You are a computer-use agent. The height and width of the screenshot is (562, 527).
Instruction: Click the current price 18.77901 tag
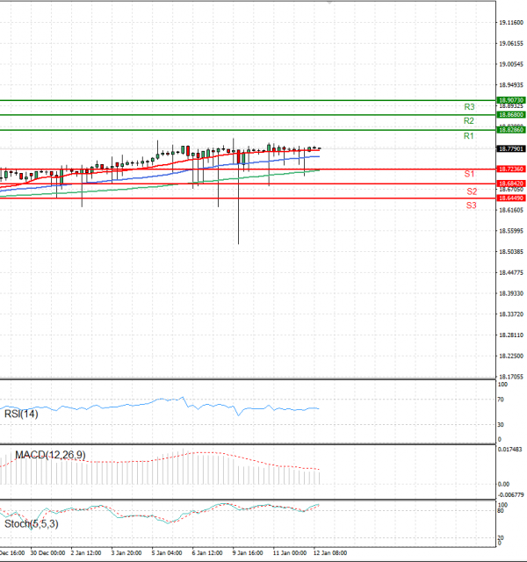coord(511,148)
